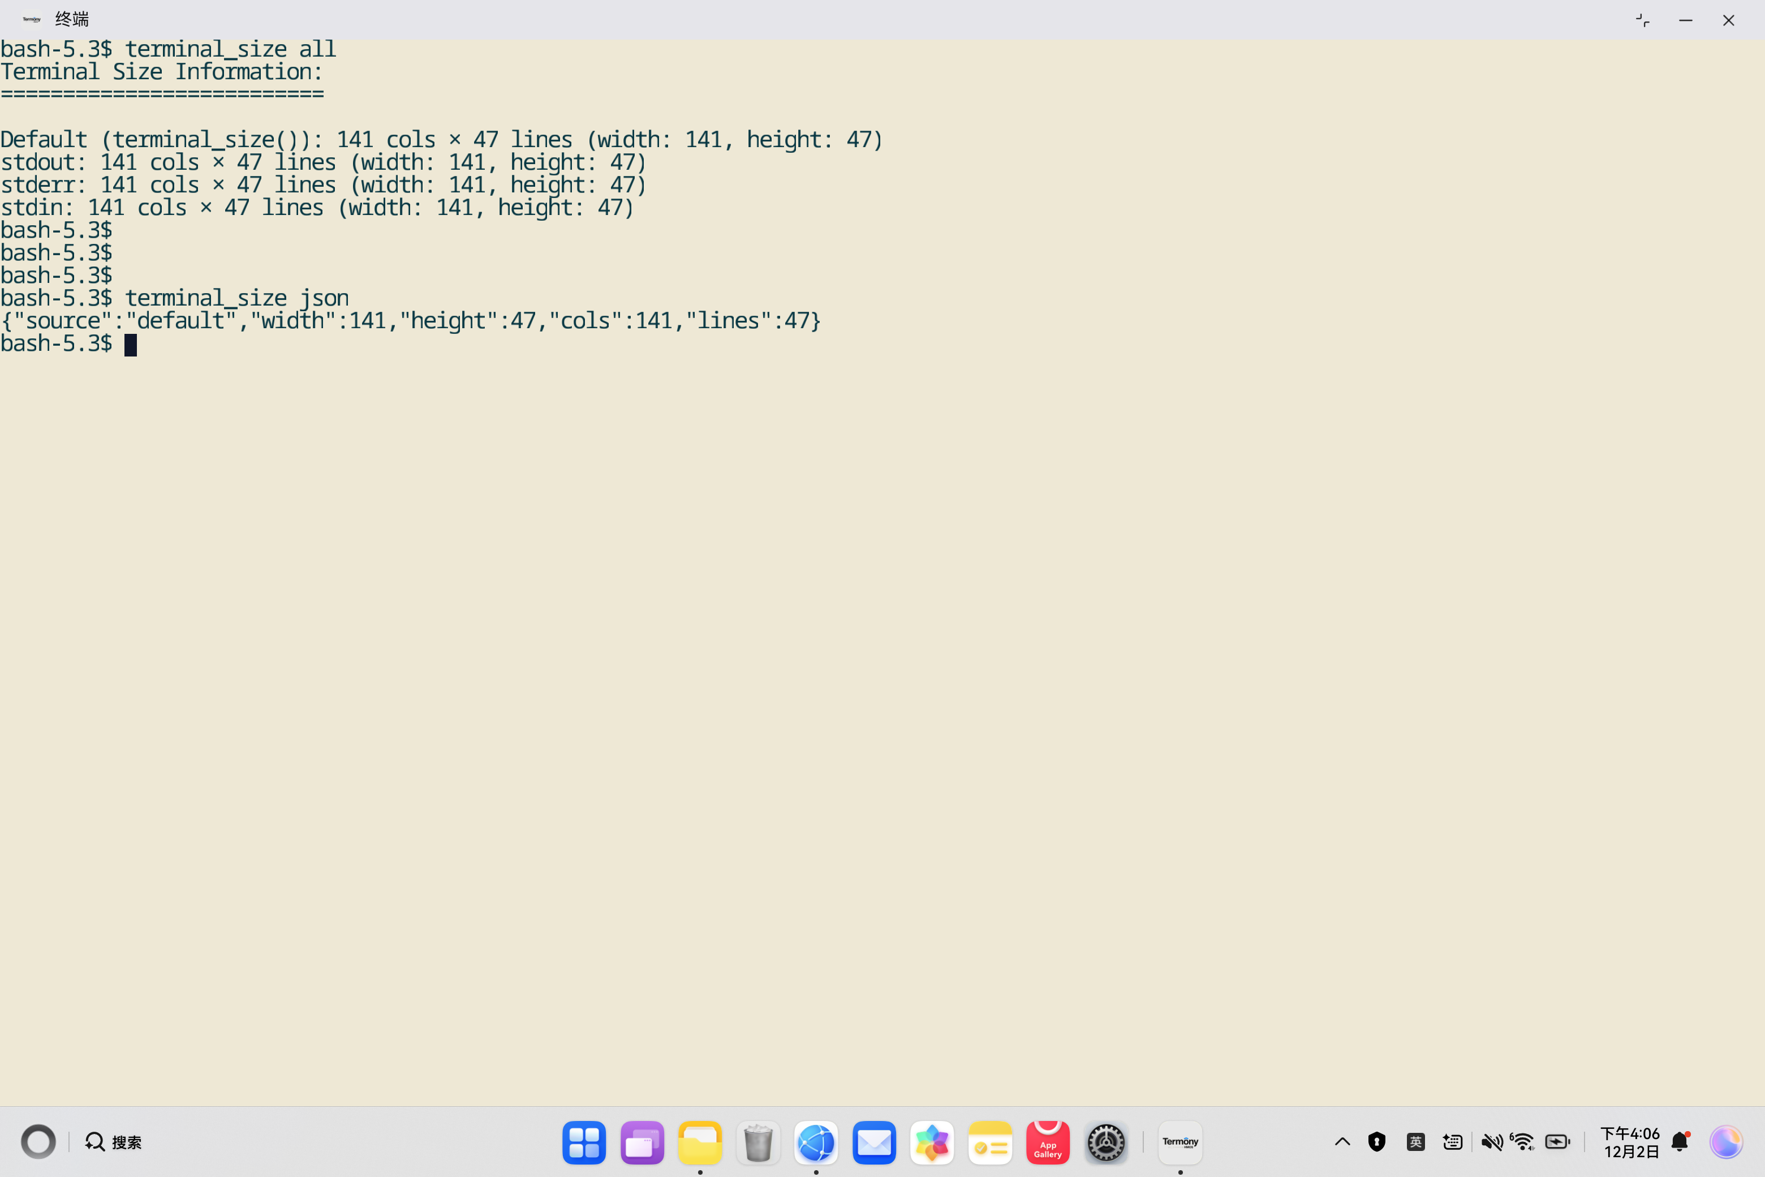Open the app launcher grid icon
1765x1177 pixels.
pyautogui.click(x=584, y=1142)
